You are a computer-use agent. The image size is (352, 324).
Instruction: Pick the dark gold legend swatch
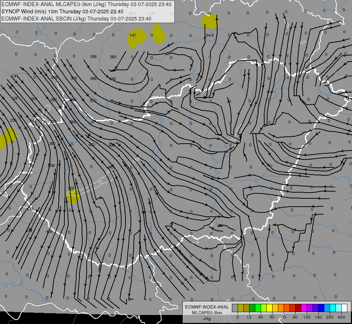coord(247,308)
